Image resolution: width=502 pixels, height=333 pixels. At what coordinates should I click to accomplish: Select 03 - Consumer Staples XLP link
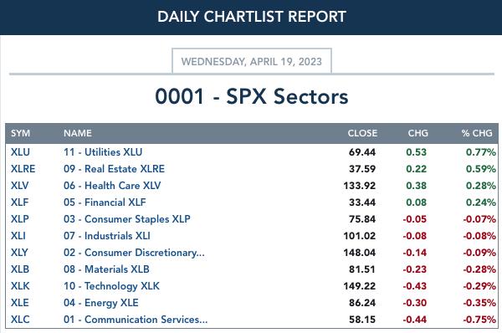coord(127,219)
